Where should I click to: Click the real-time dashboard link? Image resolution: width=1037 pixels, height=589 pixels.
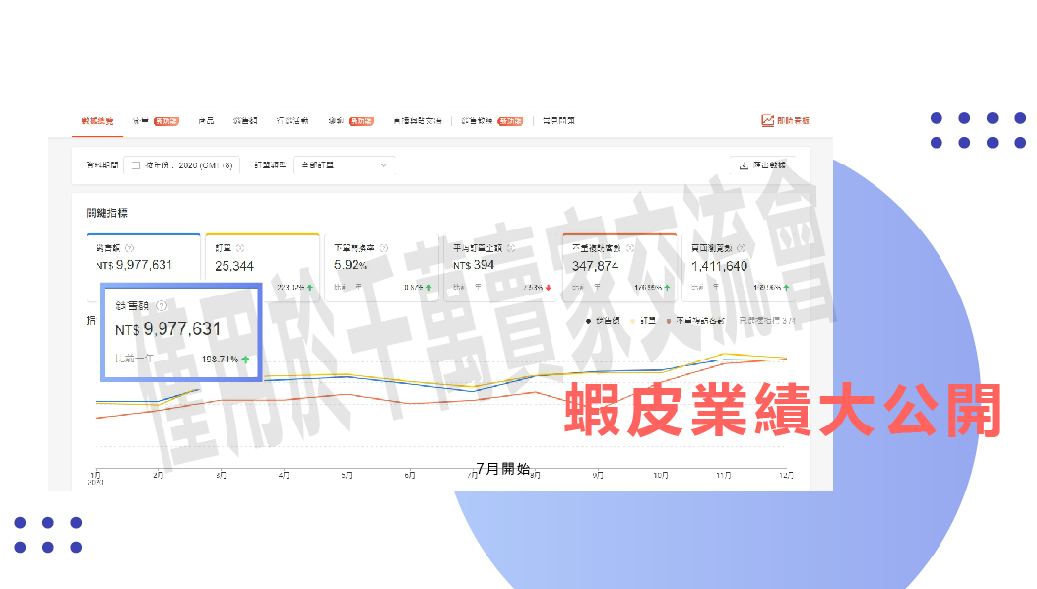pyautogui.click(x=793, y=120)
